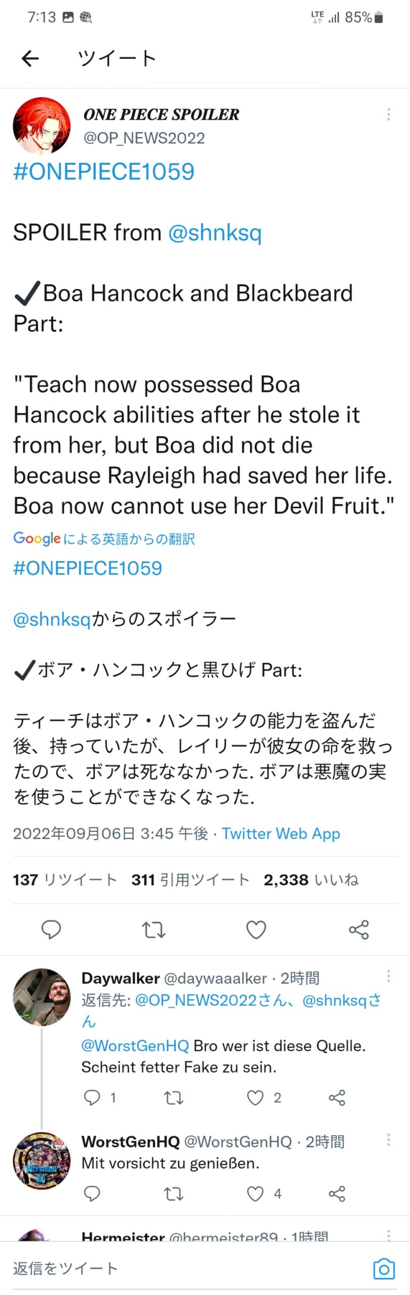Open camera in reply bar
The image size is (410, 1295).
point(384,1269)
